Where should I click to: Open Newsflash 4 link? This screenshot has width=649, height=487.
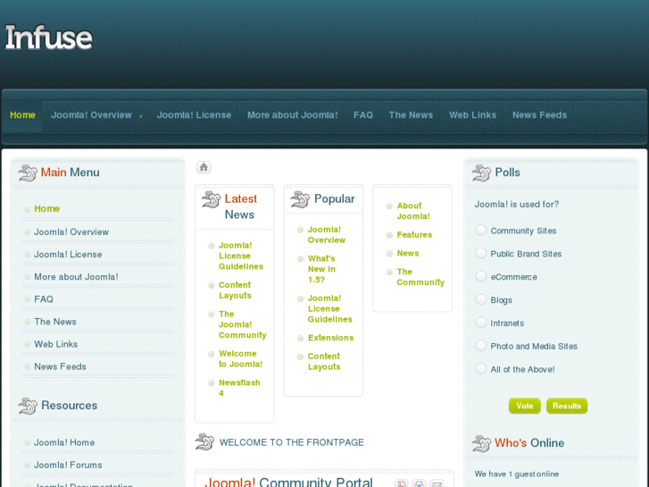(x=239, y=388)
